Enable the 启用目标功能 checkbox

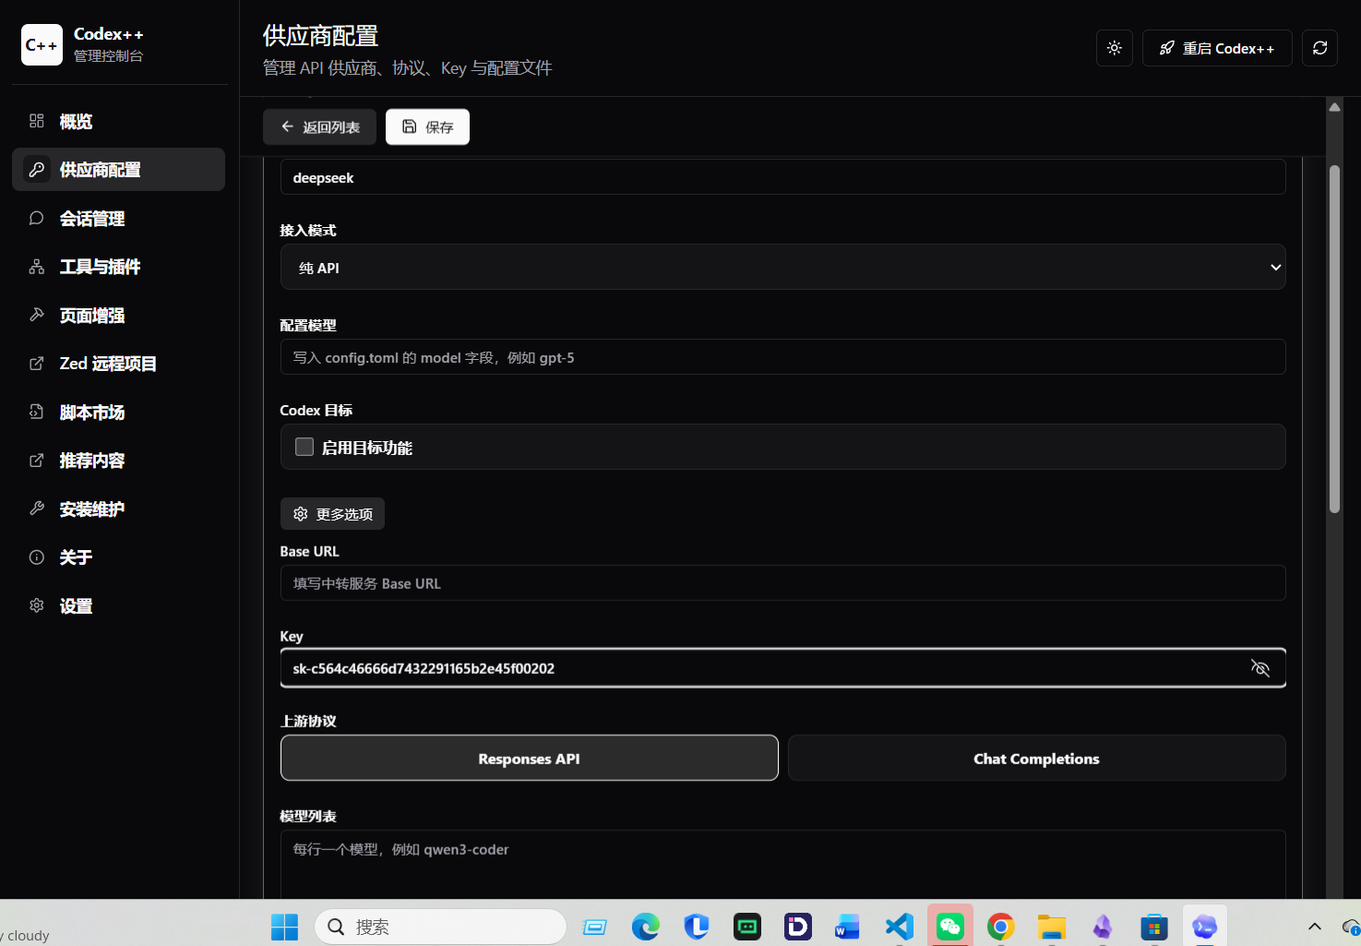point(304,447)
